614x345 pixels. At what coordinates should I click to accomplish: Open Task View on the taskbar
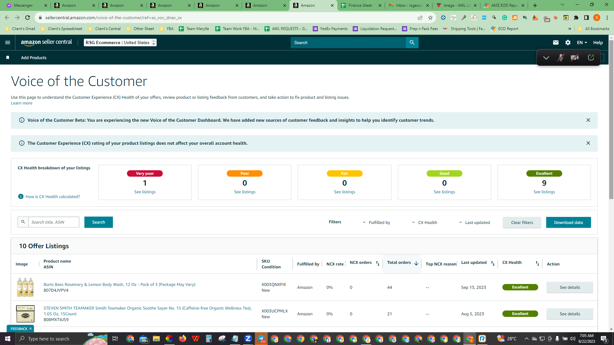(115, 339)
